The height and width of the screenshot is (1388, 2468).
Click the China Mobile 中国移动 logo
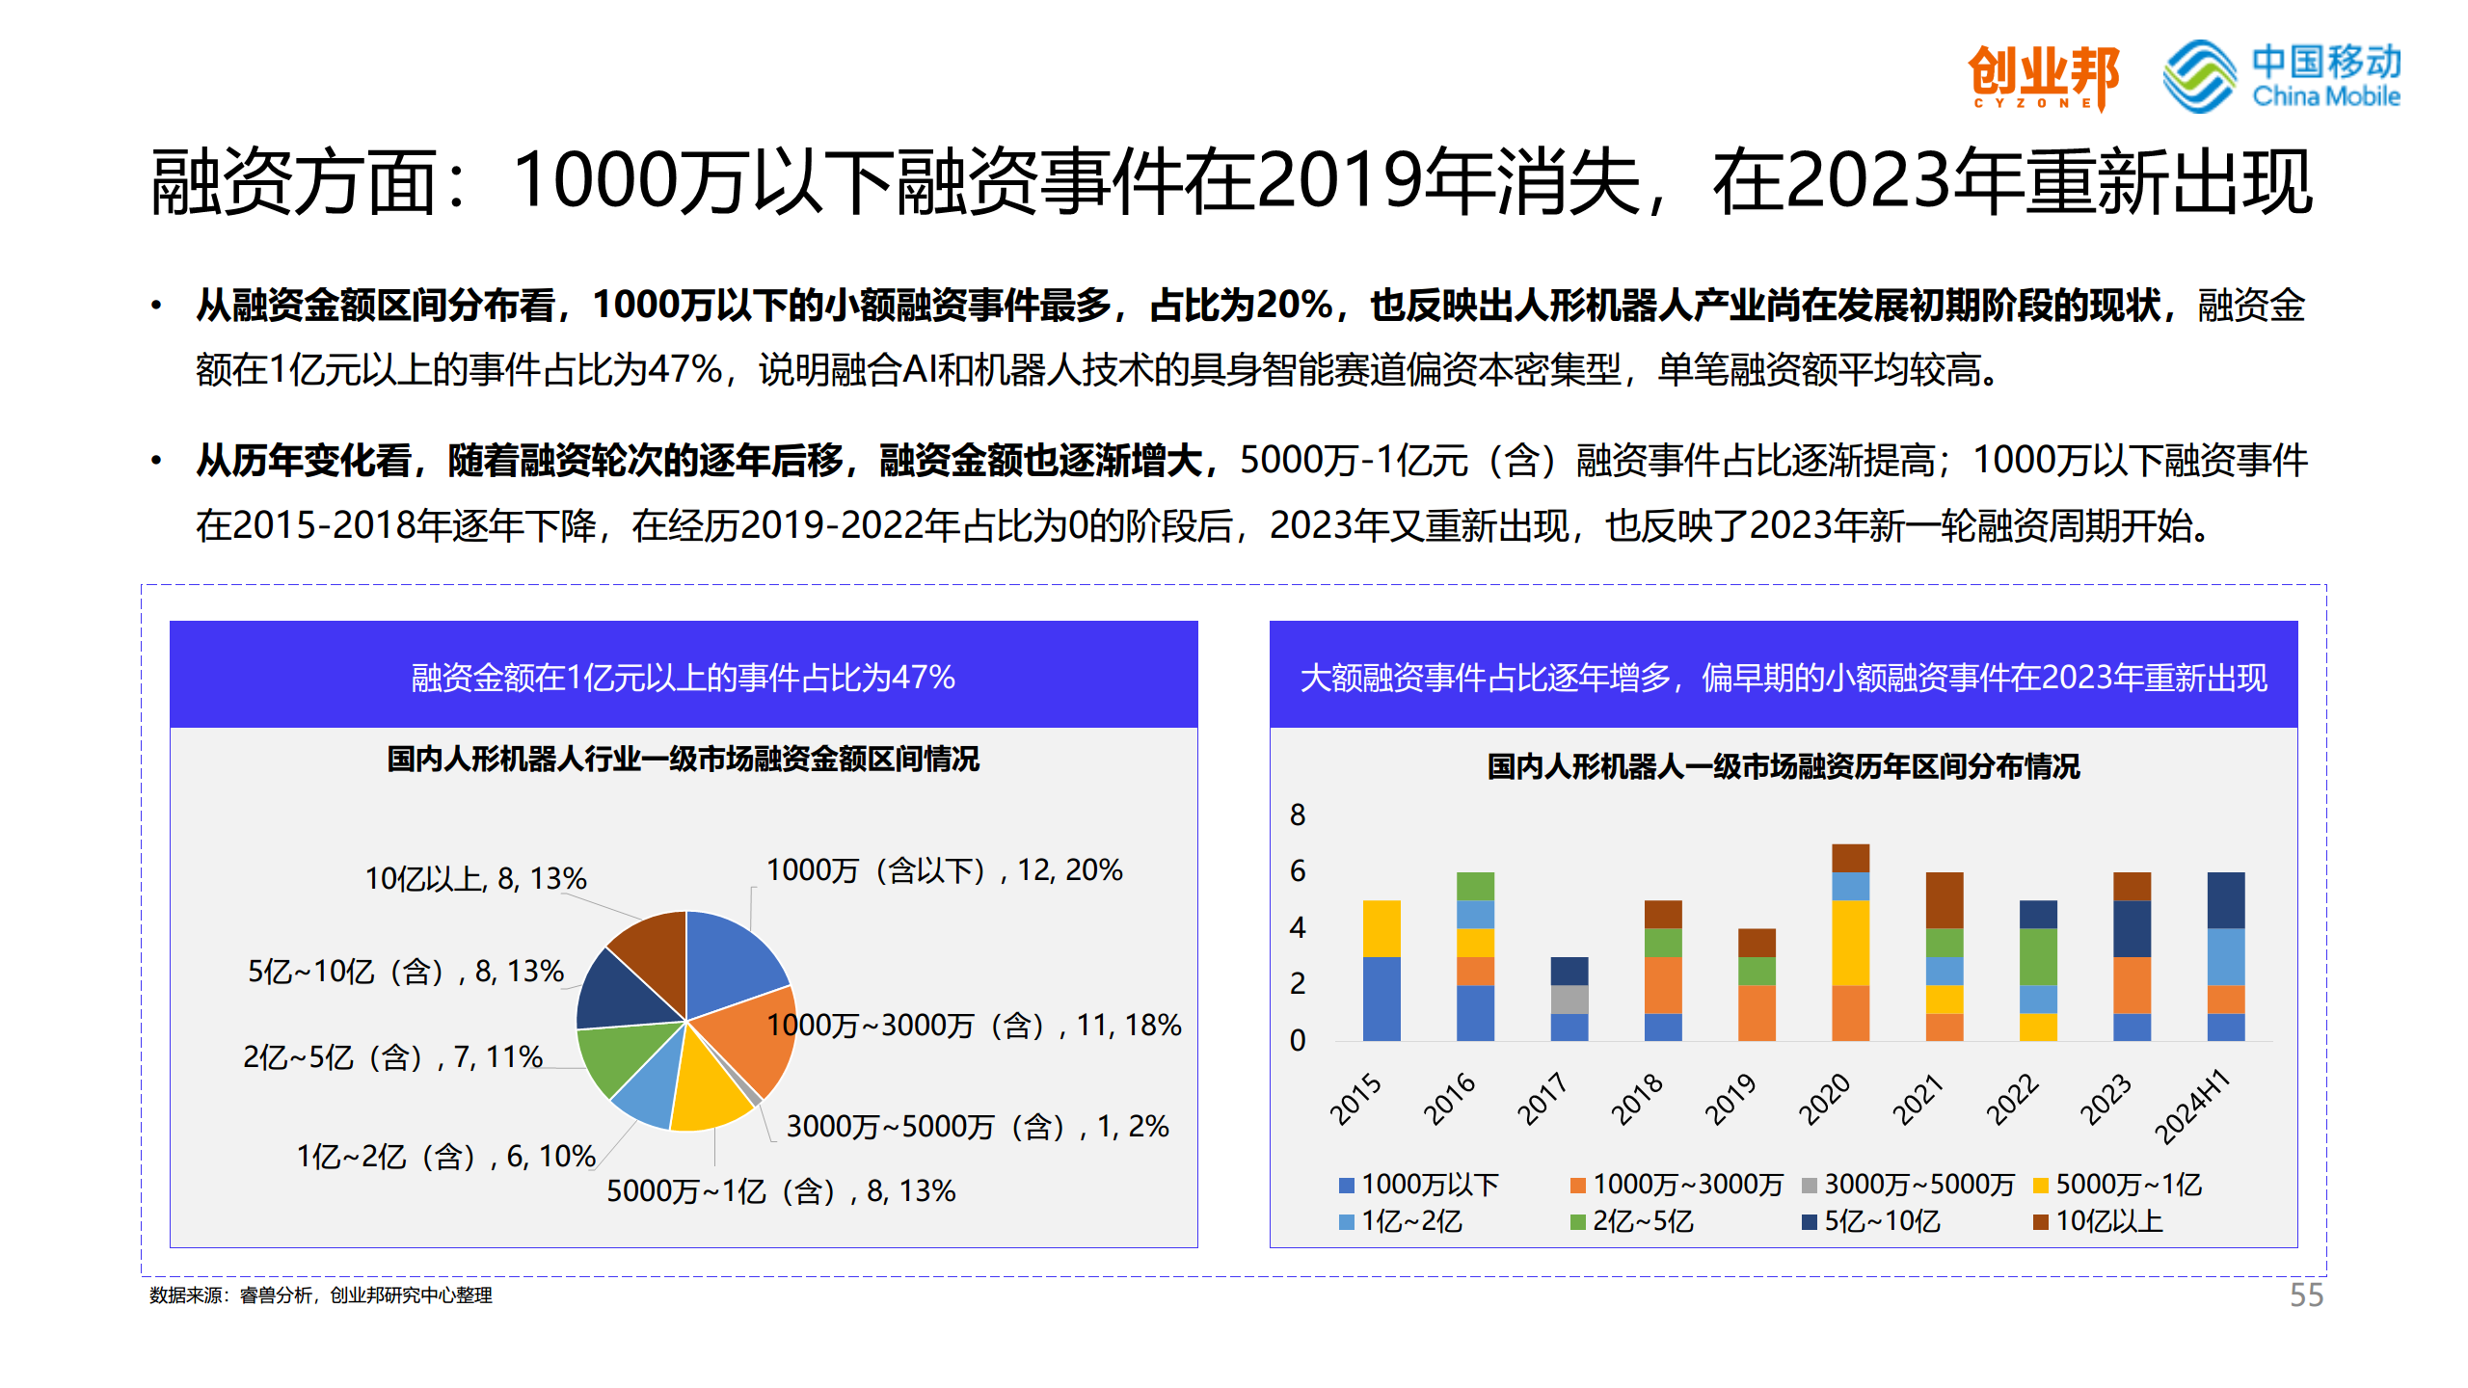[x=2281, y=76]
